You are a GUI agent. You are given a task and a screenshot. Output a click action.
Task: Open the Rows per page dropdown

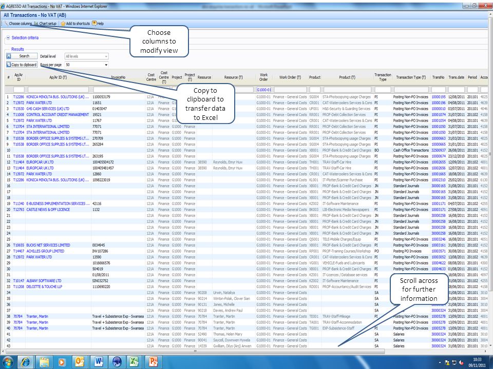(x=86, y=65)
